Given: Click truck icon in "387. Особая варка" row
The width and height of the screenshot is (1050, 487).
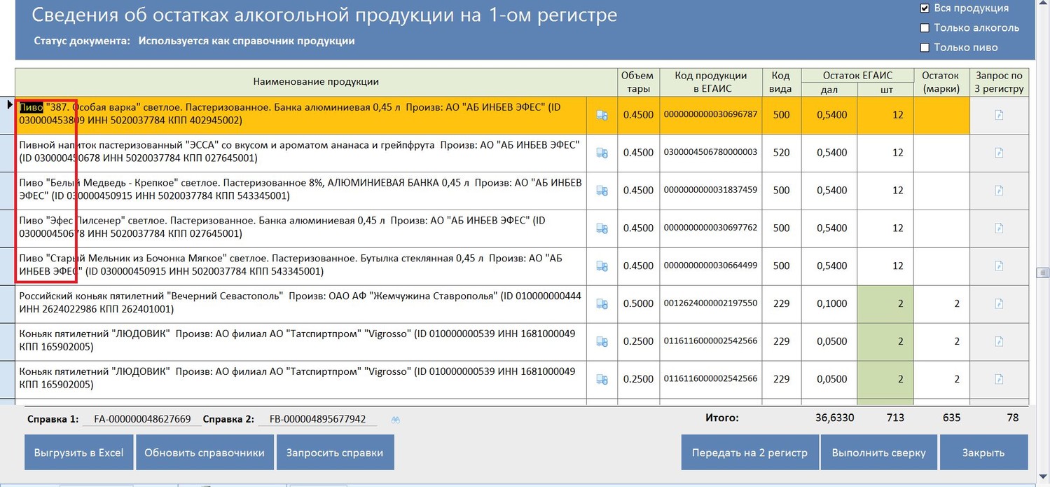Looking at the screenshot, I should click(x=601, y=116).
